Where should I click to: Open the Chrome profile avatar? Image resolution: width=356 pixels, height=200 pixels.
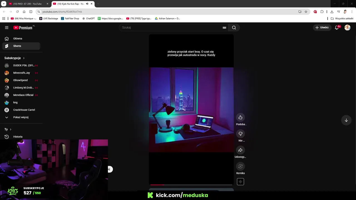[345, 12]
